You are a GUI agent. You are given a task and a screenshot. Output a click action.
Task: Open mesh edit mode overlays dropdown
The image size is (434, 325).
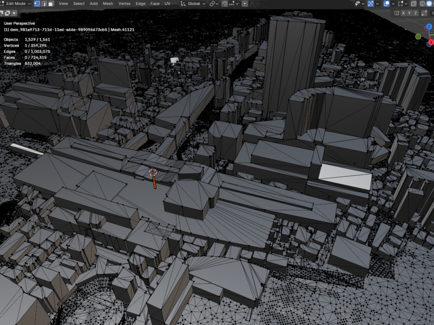(402, 3)
